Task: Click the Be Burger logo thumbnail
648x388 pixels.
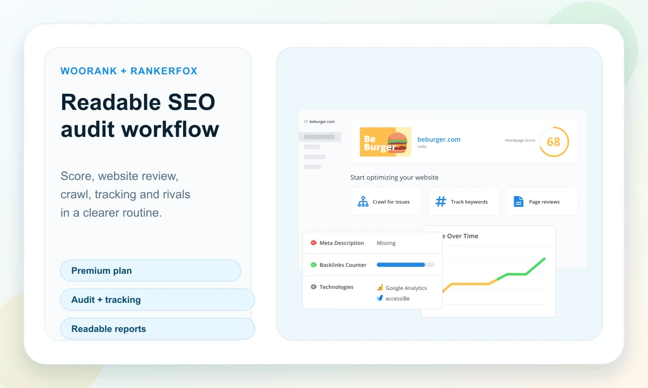Action: point(386,142)
